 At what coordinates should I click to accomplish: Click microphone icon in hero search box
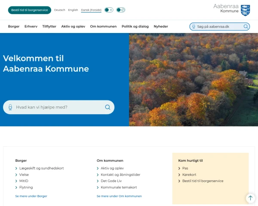coord(10,107)
